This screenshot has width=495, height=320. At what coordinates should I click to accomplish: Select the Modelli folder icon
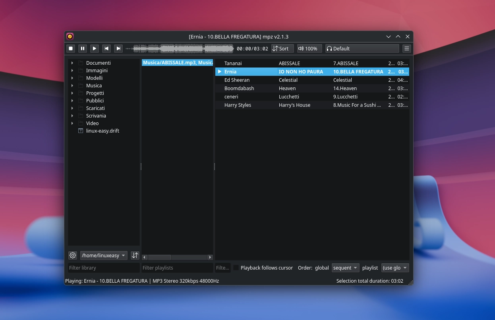pyautogui.click(x=81, y=78)
